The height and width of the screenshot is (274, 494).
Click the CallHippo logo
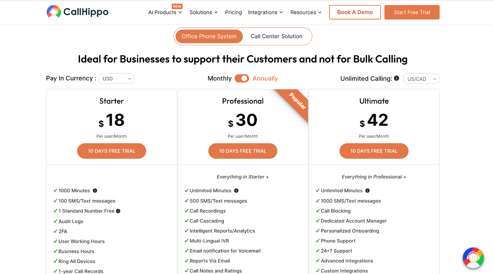point(77,12)
